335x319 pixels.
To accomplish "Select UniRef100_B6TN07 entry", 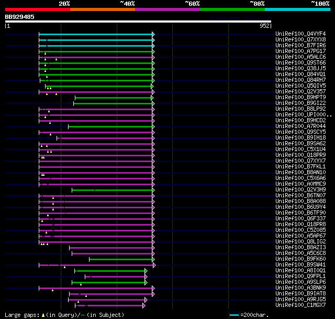I will (300, 196).
